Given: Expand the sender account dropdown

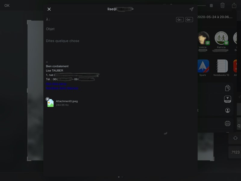Looking at the screenshot, I should [x=133, y=9].
